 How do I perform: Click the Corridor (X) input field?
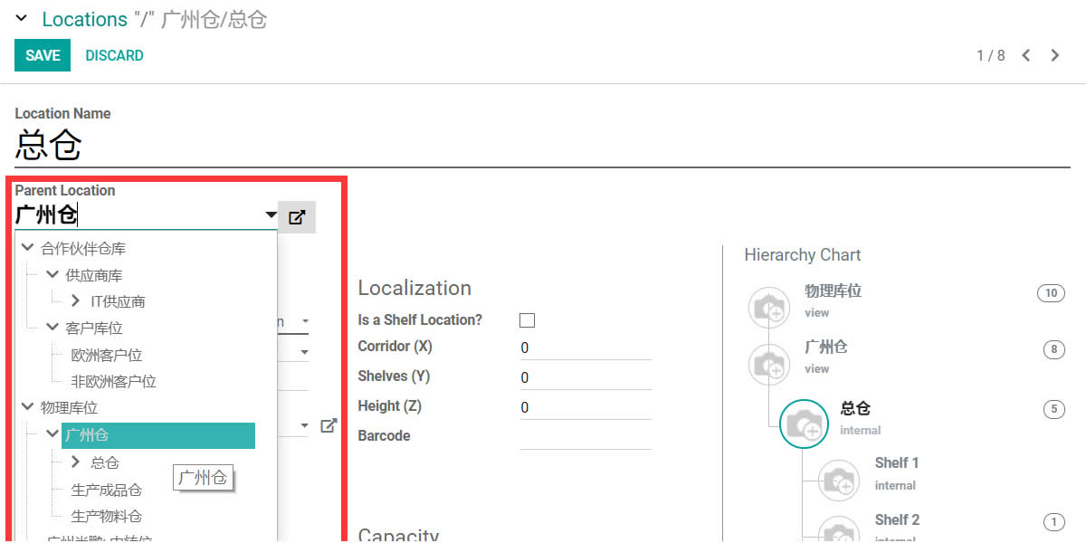coord(586,348)
